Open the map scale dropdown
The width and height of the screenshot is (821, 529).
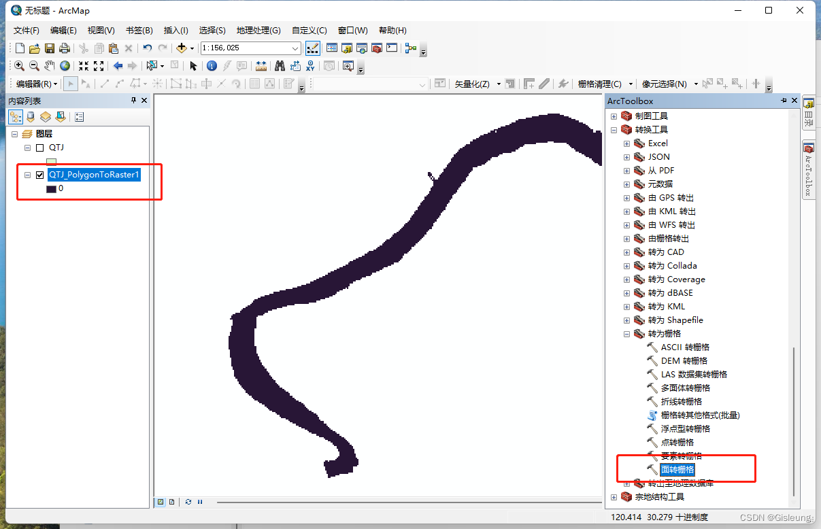(x=295, y=48)
